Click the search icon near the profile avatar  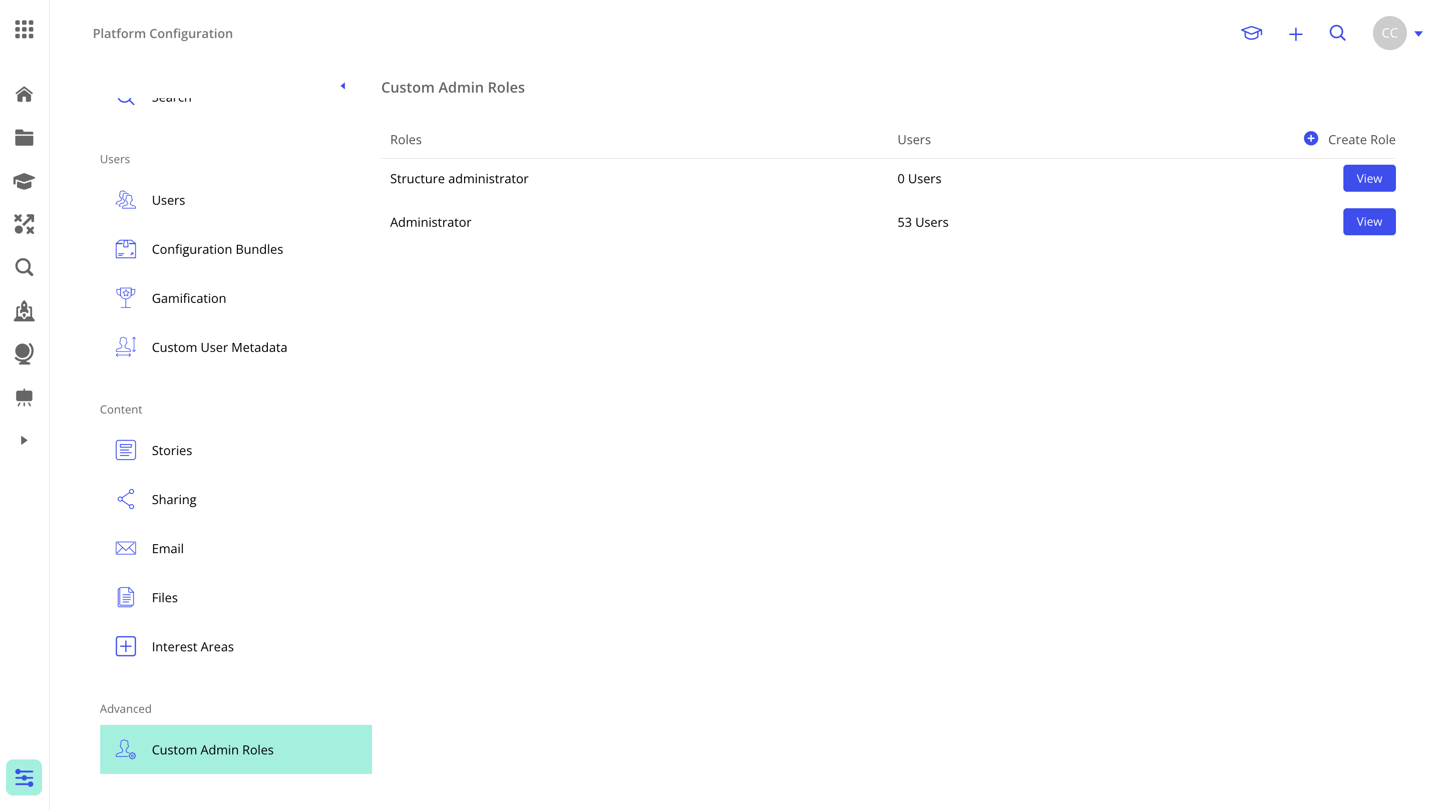(x=1337, y=34)
